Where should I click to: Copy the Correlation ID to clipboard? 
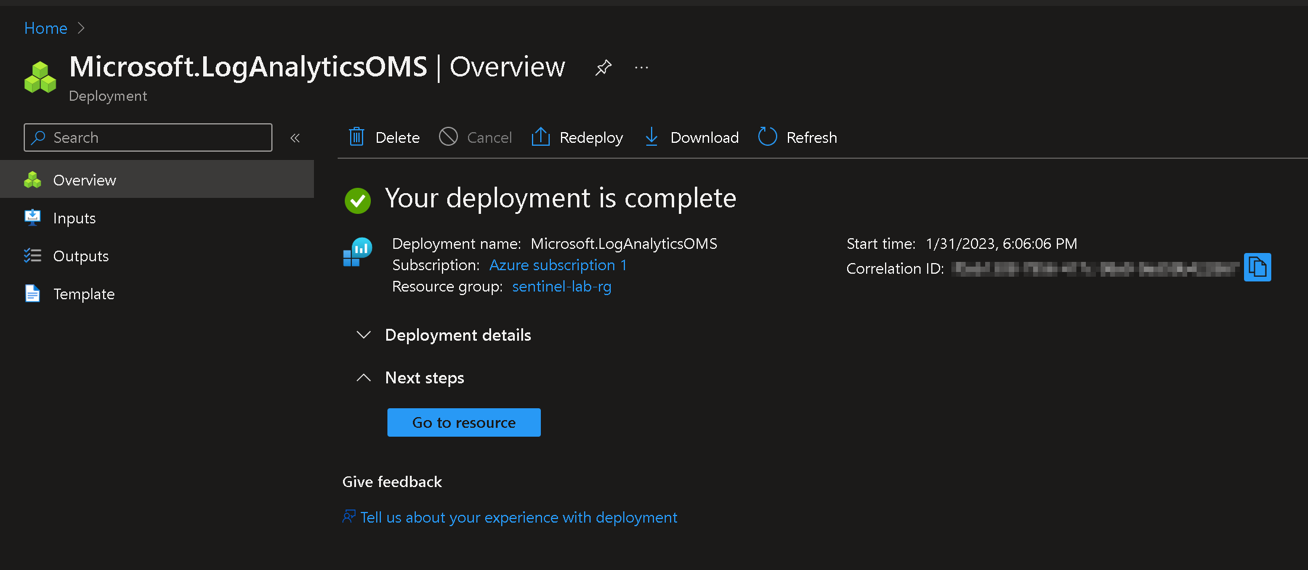pos(1257,268)
